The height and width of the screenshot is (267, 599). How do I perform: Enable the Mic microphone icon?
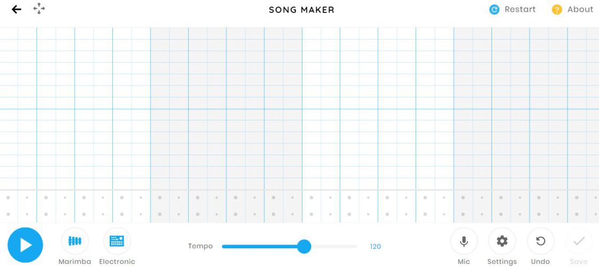[464, 241]
